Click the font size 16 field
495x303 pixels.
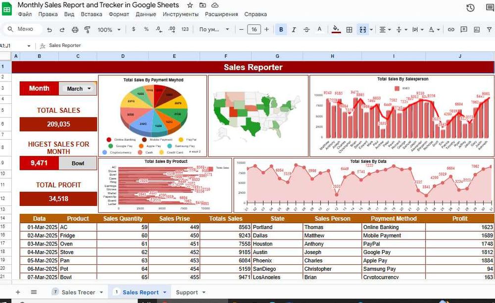click(254, 29)
